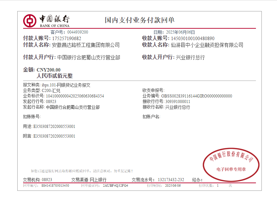The image size is (277, 205).
Task: Select receipt verification code 2AUBF4Q32FG4
Action: [115, 186]
